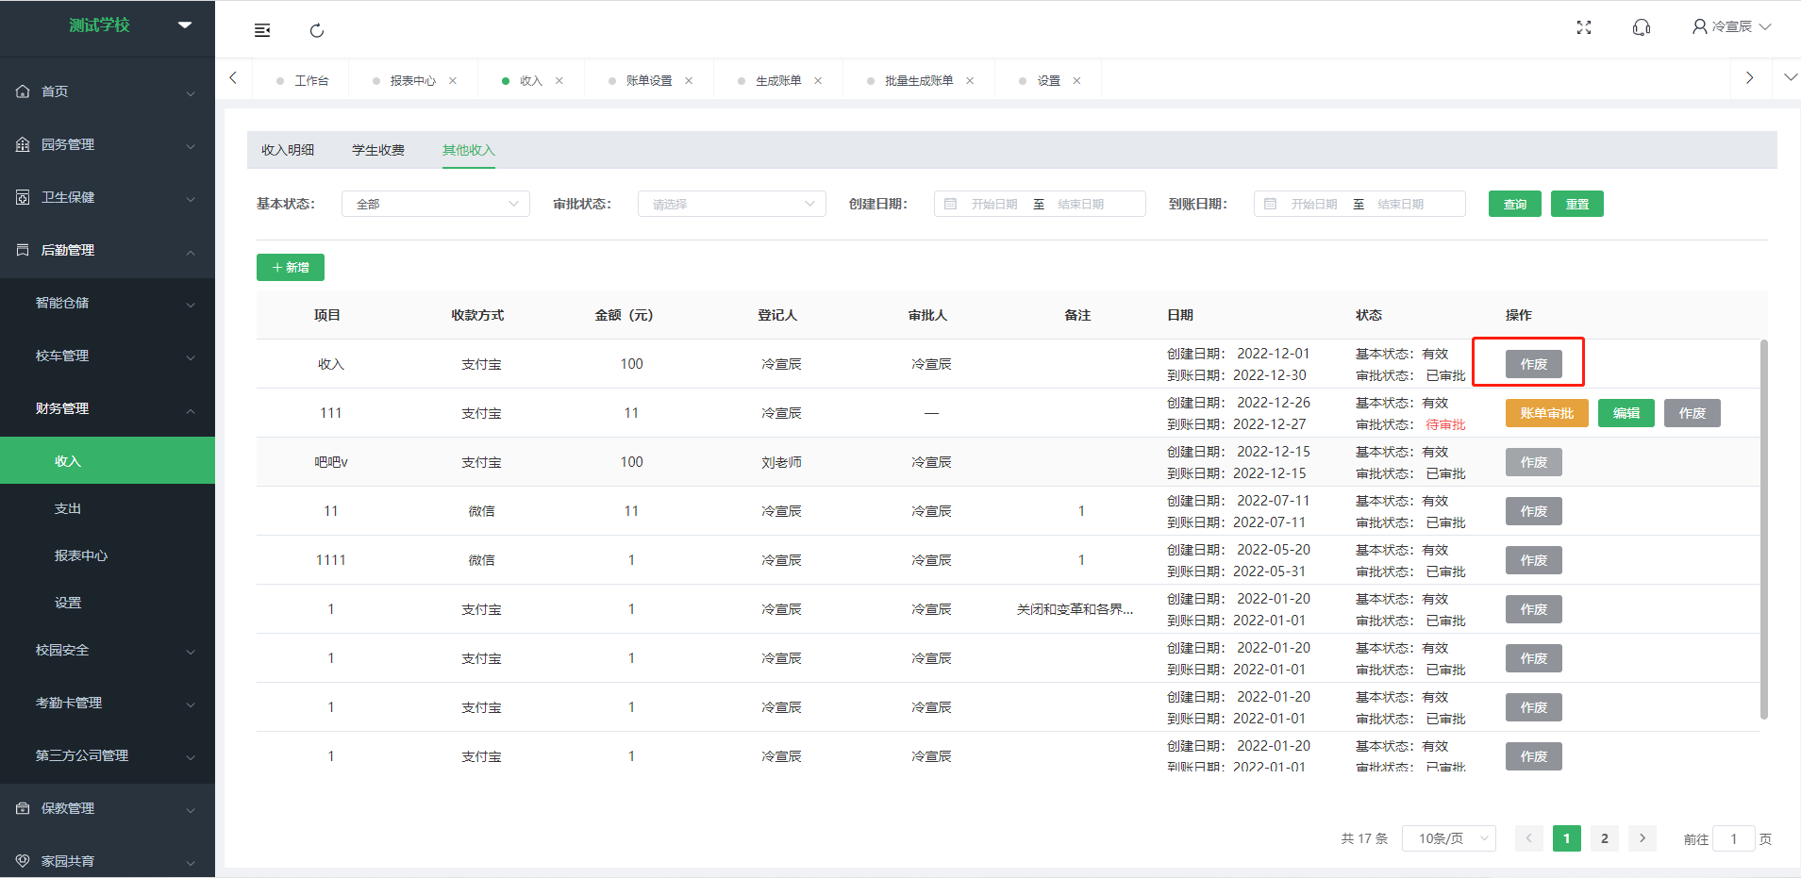Open the tab options dropdown chevron
1801x878 pixels.
1790,77
